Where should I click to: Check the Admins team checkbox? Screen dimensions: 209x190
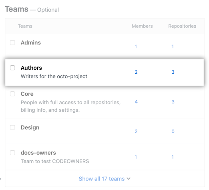(x=12, y=42)
